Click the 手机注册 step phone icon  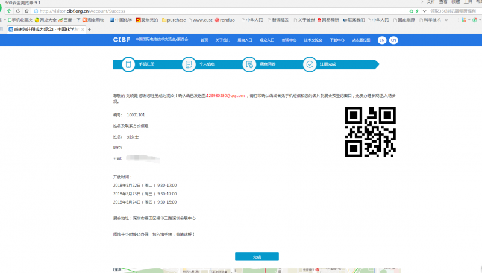[x=128, y=64]
